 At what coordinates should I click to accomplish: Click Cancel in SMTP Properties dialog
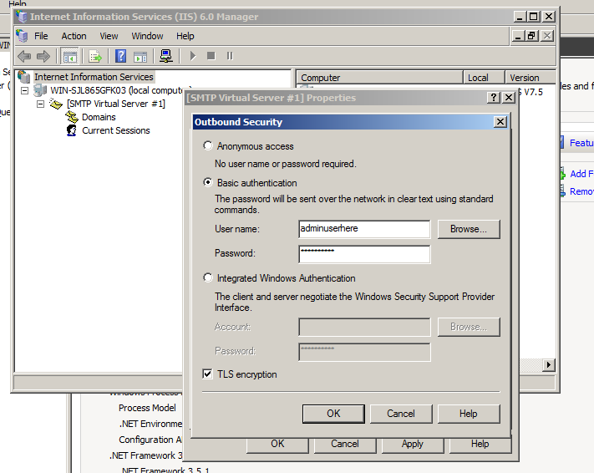345,445
